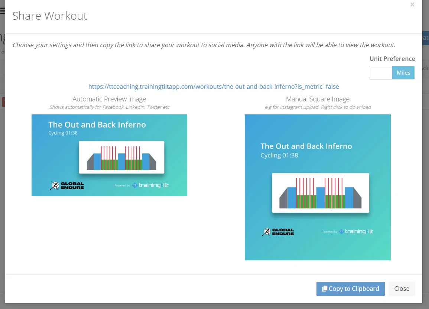429x309 pixels.
Task: Click the Global Endure logo in square image
Action: pyautogui.click(x=278, y=232)
